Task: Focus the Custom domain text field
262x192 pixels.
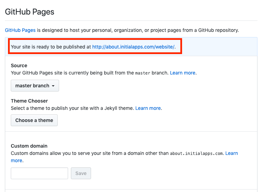Action: [x=39, y=173]
